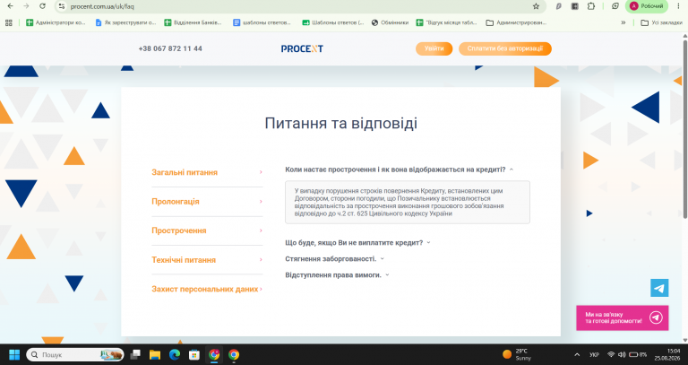The width and height of the screenshot is (688, 365).
Task: Expand the Відступлення права вимоги question
Action: point(337,275)
